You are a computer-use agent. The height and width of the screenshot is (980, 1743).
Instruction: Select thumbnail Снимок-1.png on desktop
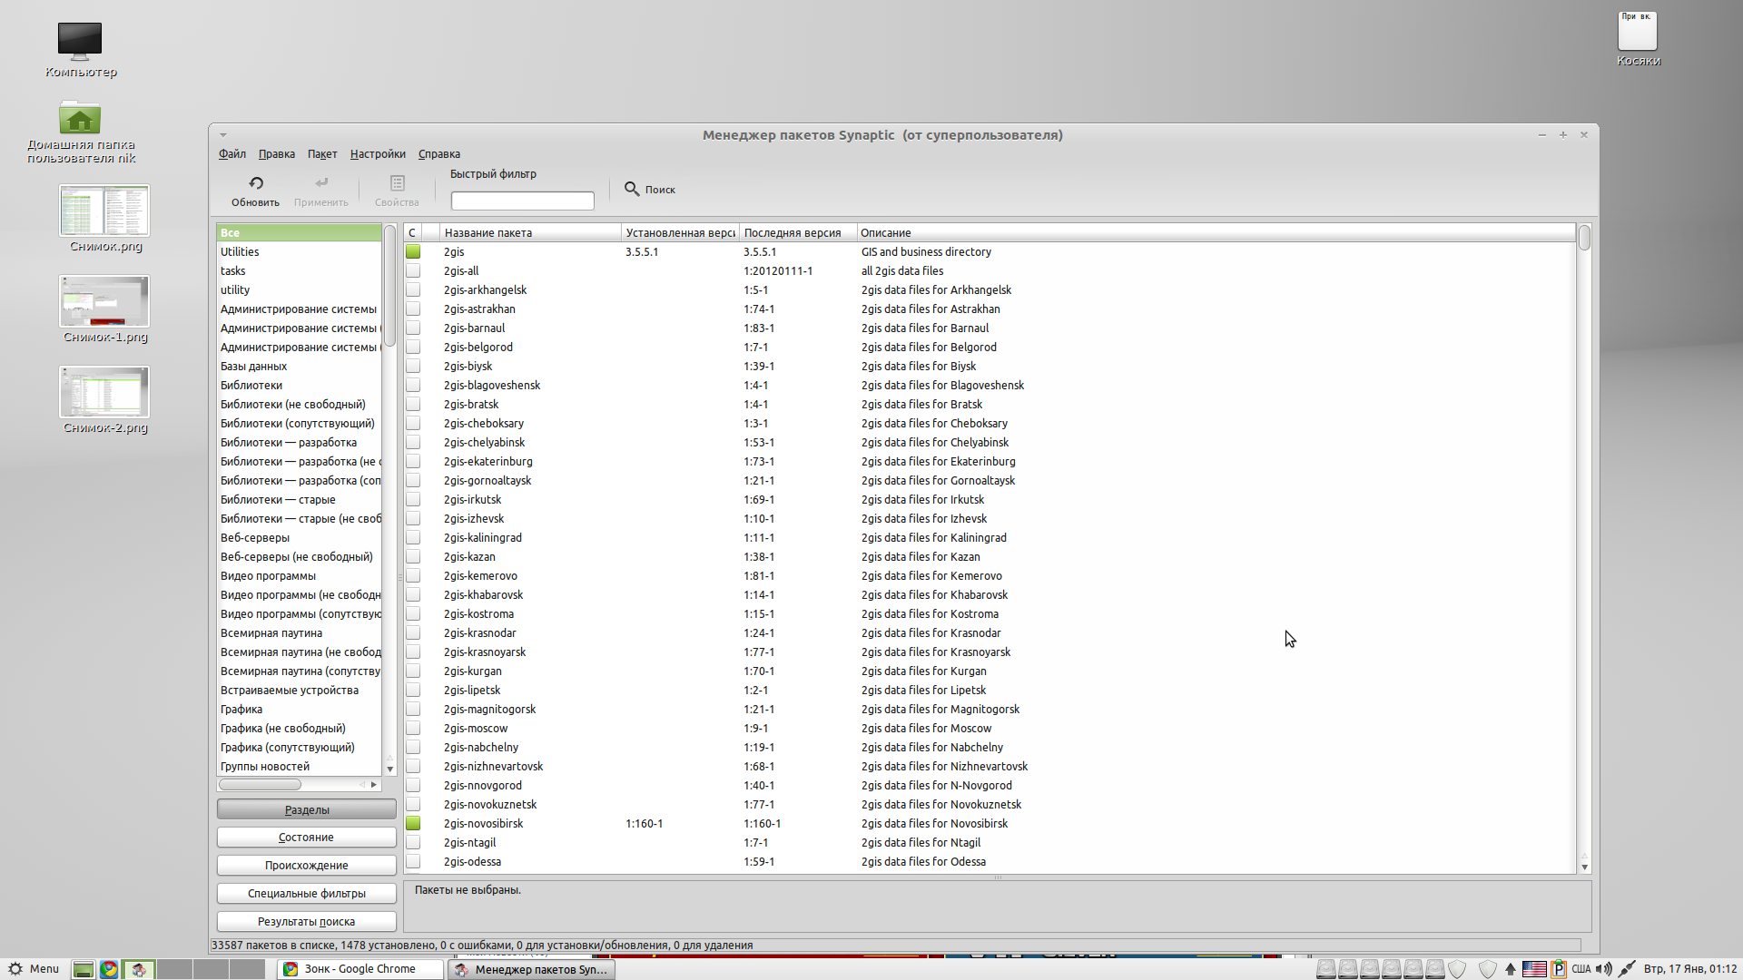tap(104, 301)
